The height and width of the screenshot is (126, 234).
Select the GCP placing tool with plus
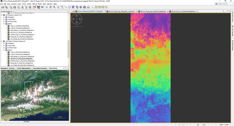point(62,7)
